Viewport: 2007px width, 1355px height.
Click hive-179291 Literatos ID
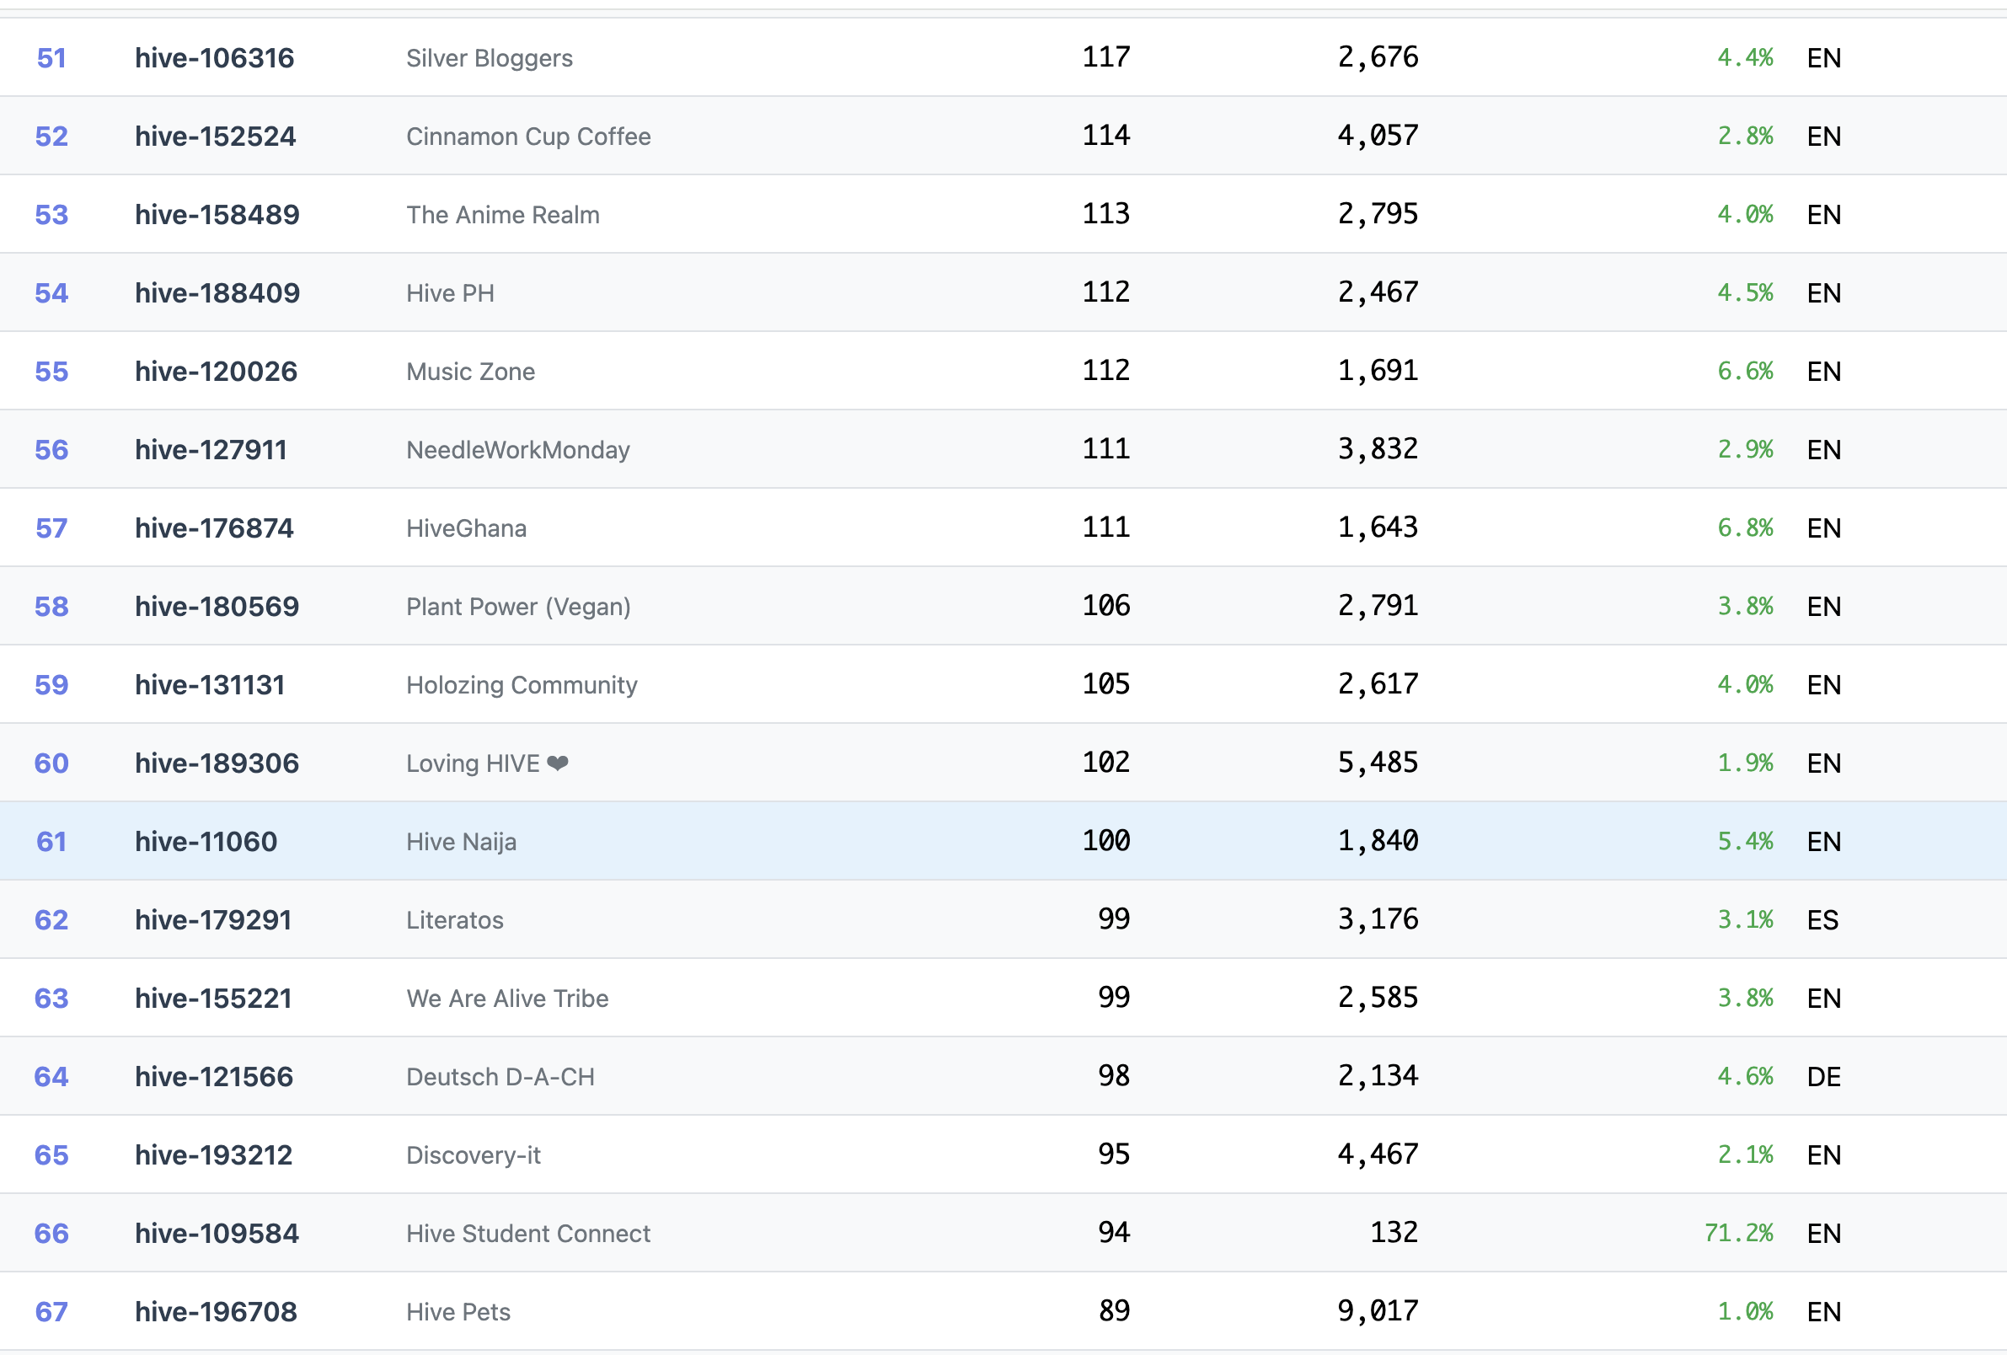pos(213,919)
